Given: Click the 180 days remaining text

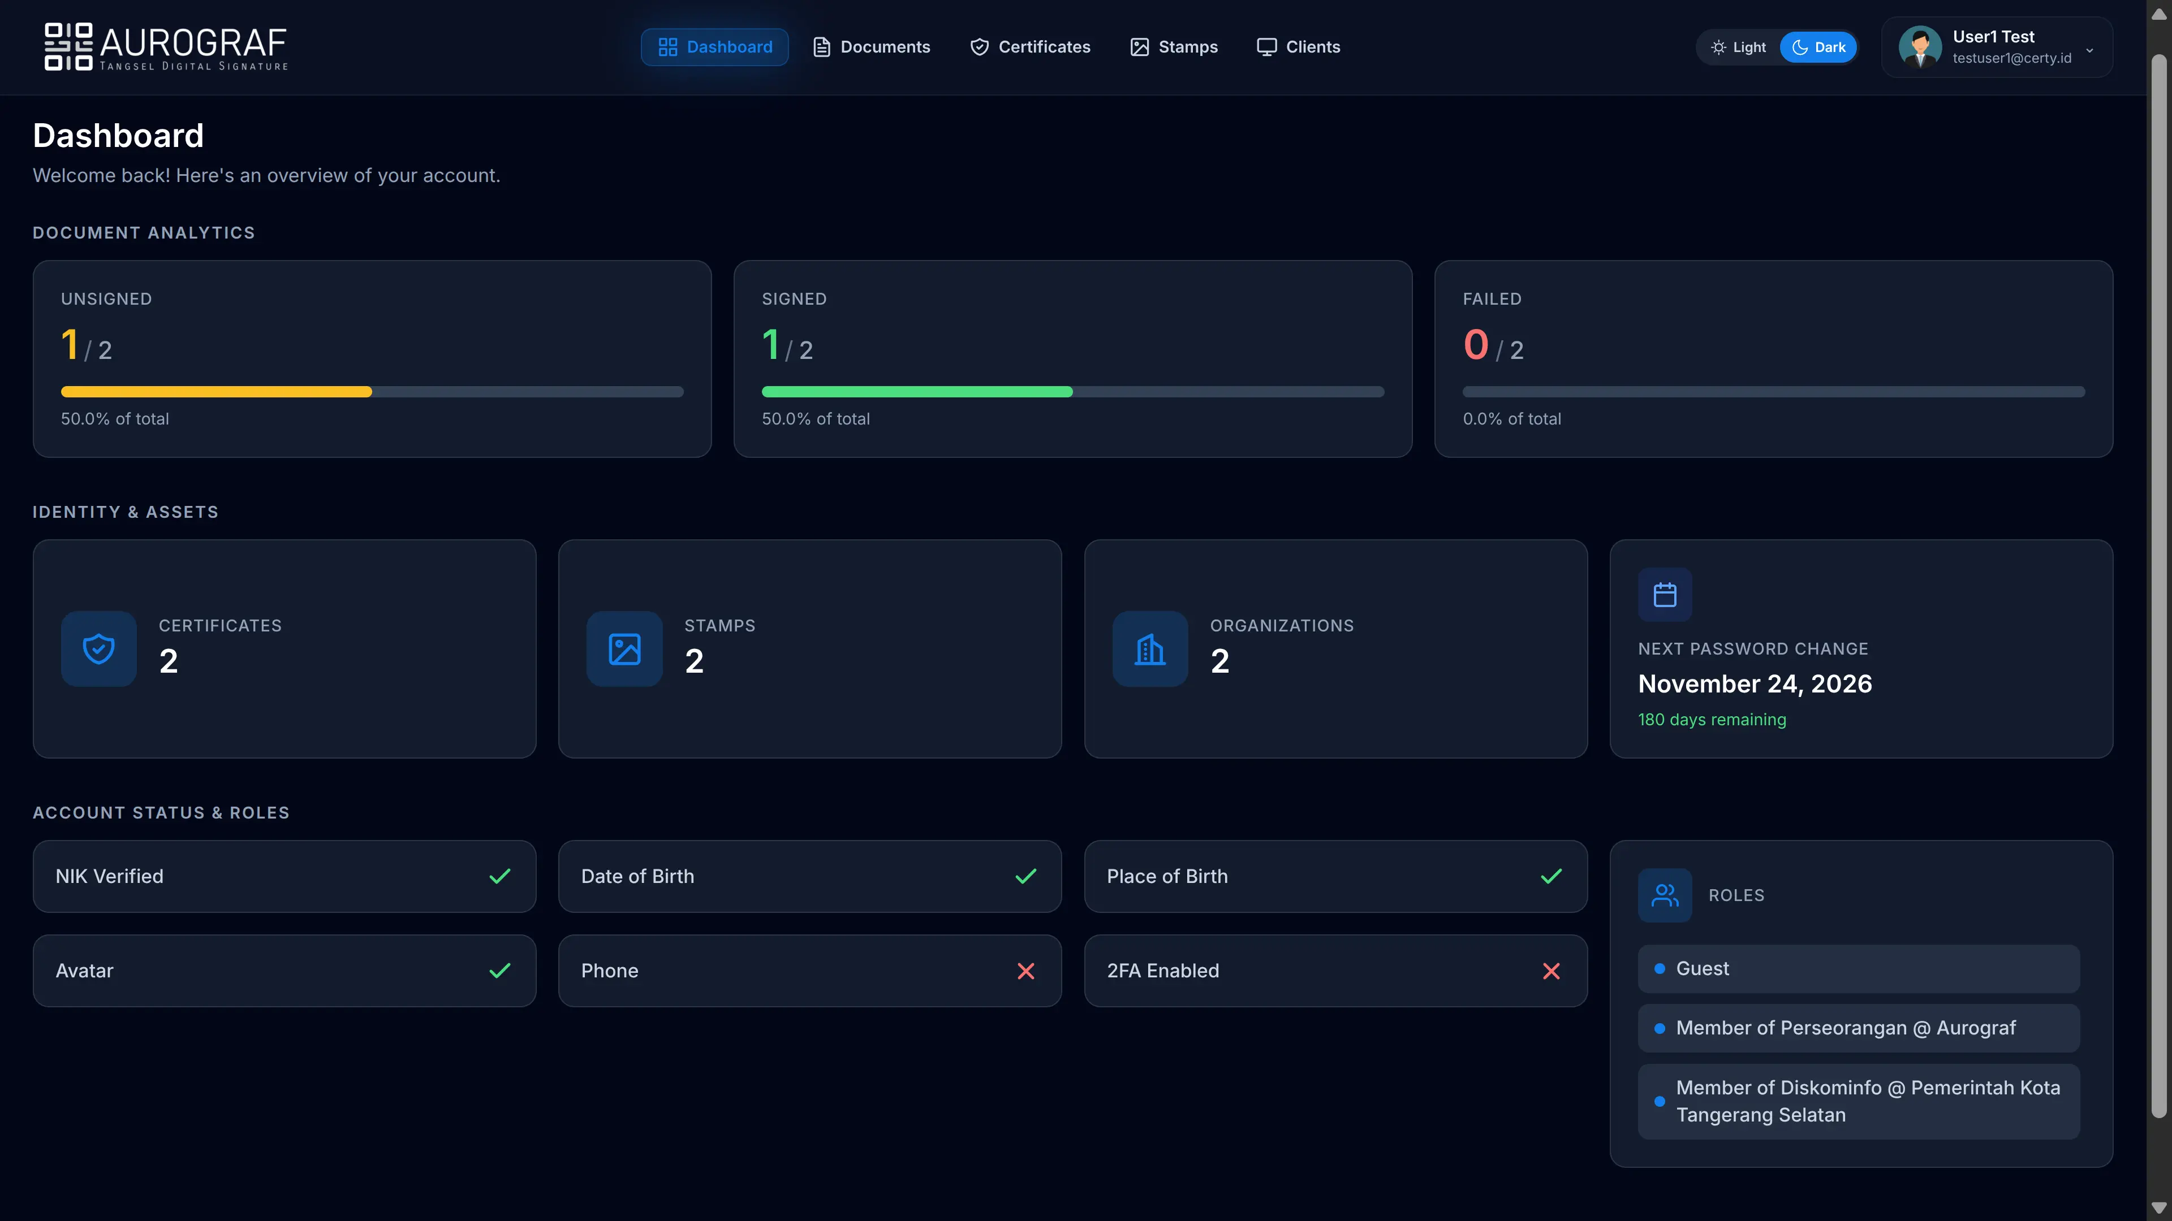Looking at the screenshot, I should [1712, 720].
